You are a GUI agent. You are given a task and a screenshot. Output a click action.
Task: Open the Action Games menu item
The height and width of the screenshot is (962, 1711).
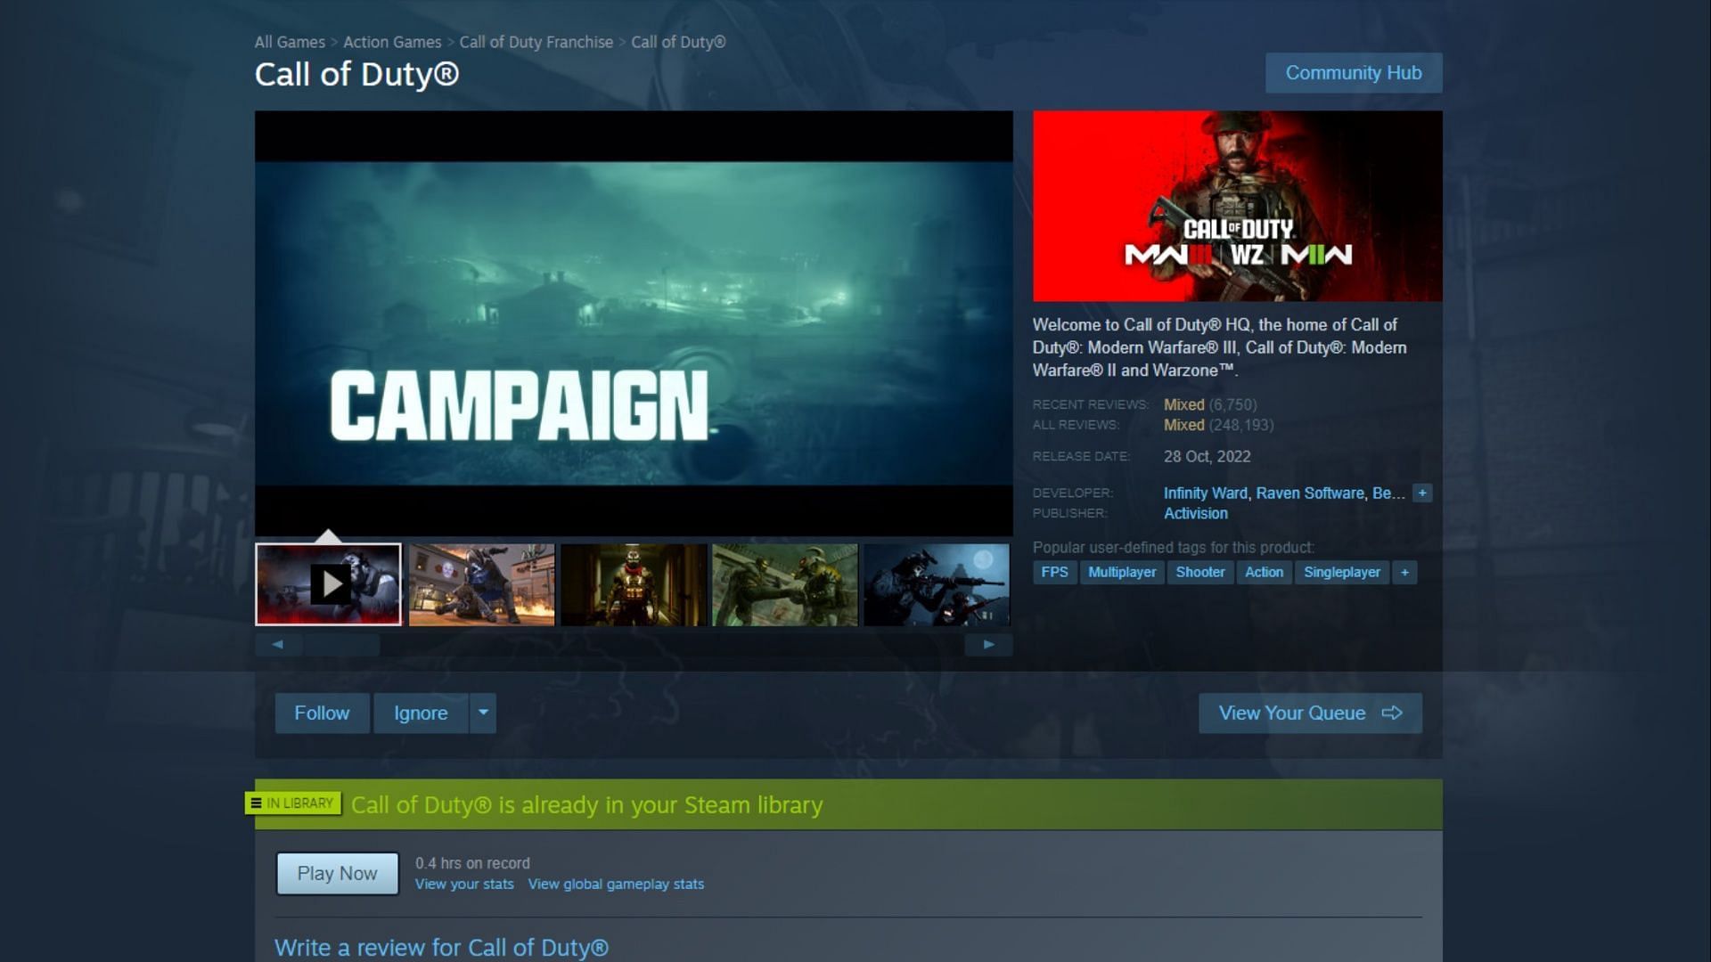(391, 42)
